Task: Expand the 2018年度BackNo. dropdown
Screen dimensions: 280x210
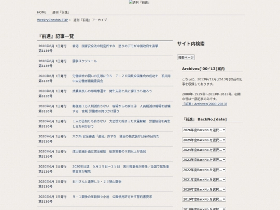Action: 204,208
